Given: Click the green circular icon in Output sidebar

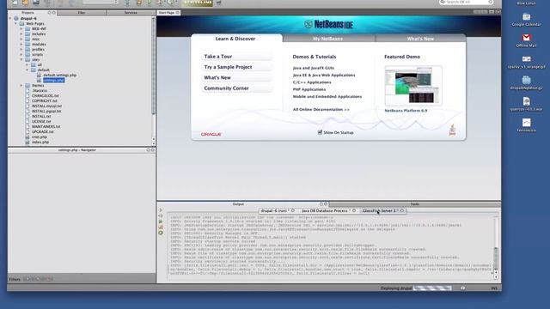Looking at the screenshot, I should (161, 233).
